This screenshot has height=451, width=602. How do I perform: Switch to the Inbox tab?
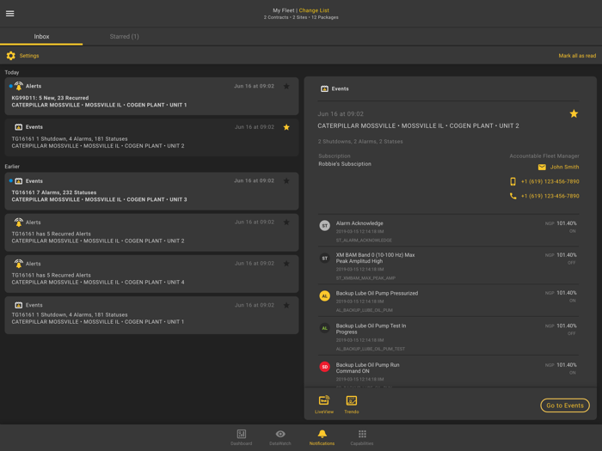pos(41,36)
